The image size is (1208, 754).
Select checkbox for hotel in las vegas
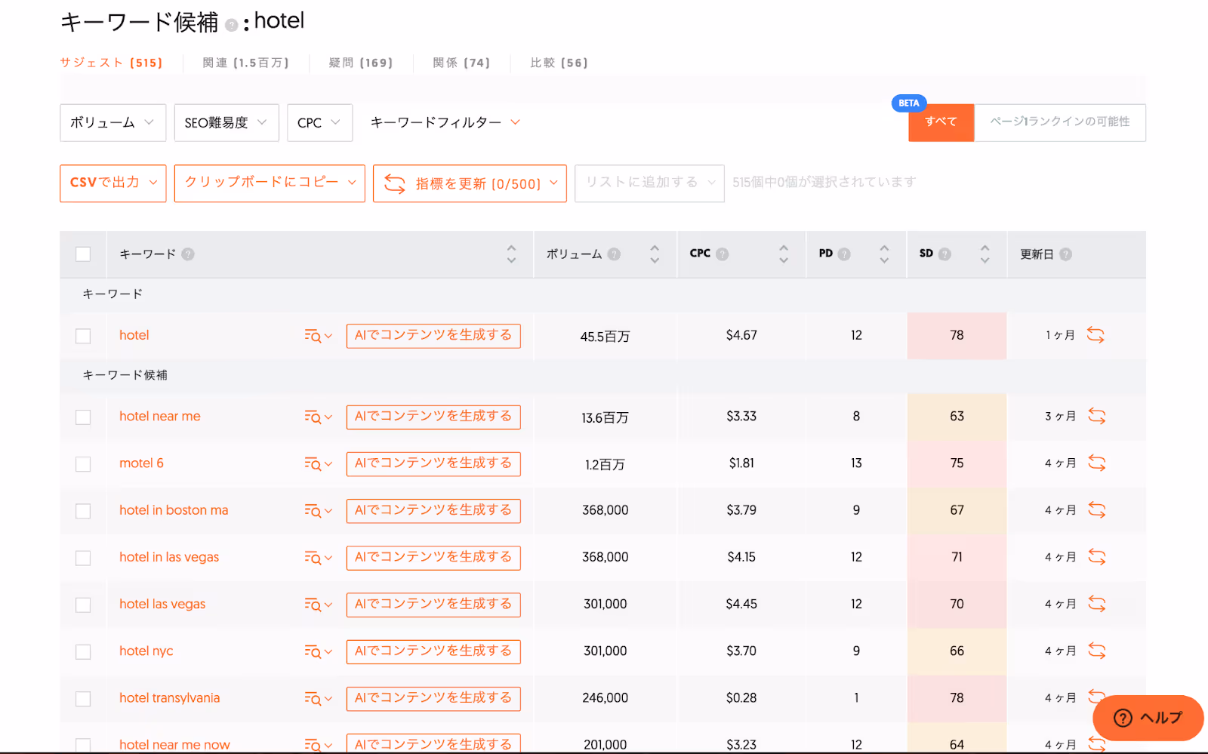point(83,558)
